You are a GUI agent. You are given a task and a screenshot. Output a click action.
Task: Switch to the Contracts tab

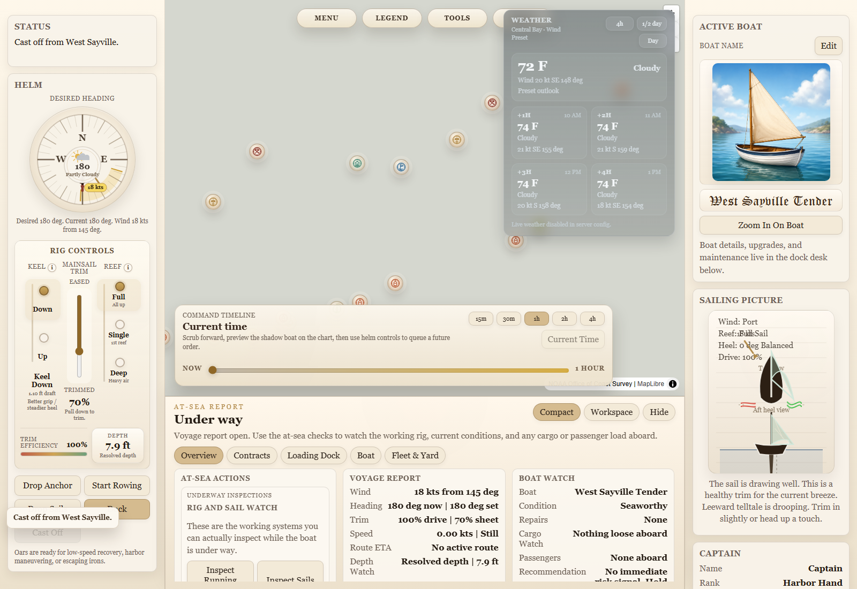[252, 456]
